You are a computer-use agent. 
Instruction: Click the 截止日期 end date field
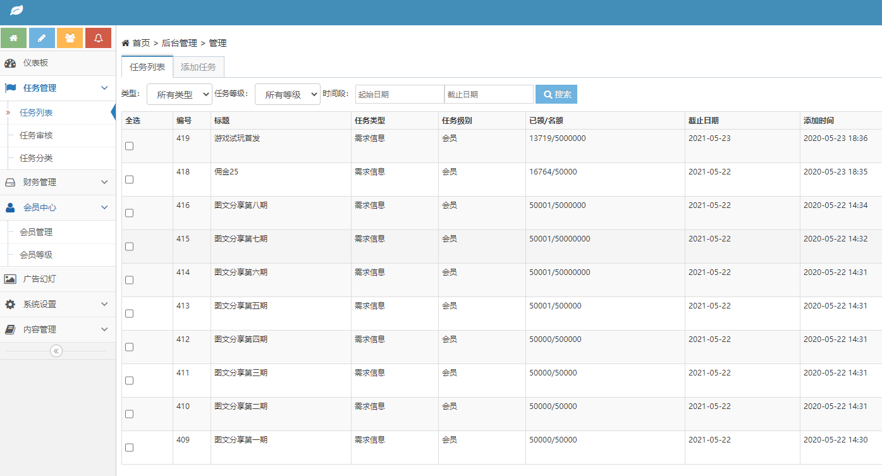[x=489, y=94]
